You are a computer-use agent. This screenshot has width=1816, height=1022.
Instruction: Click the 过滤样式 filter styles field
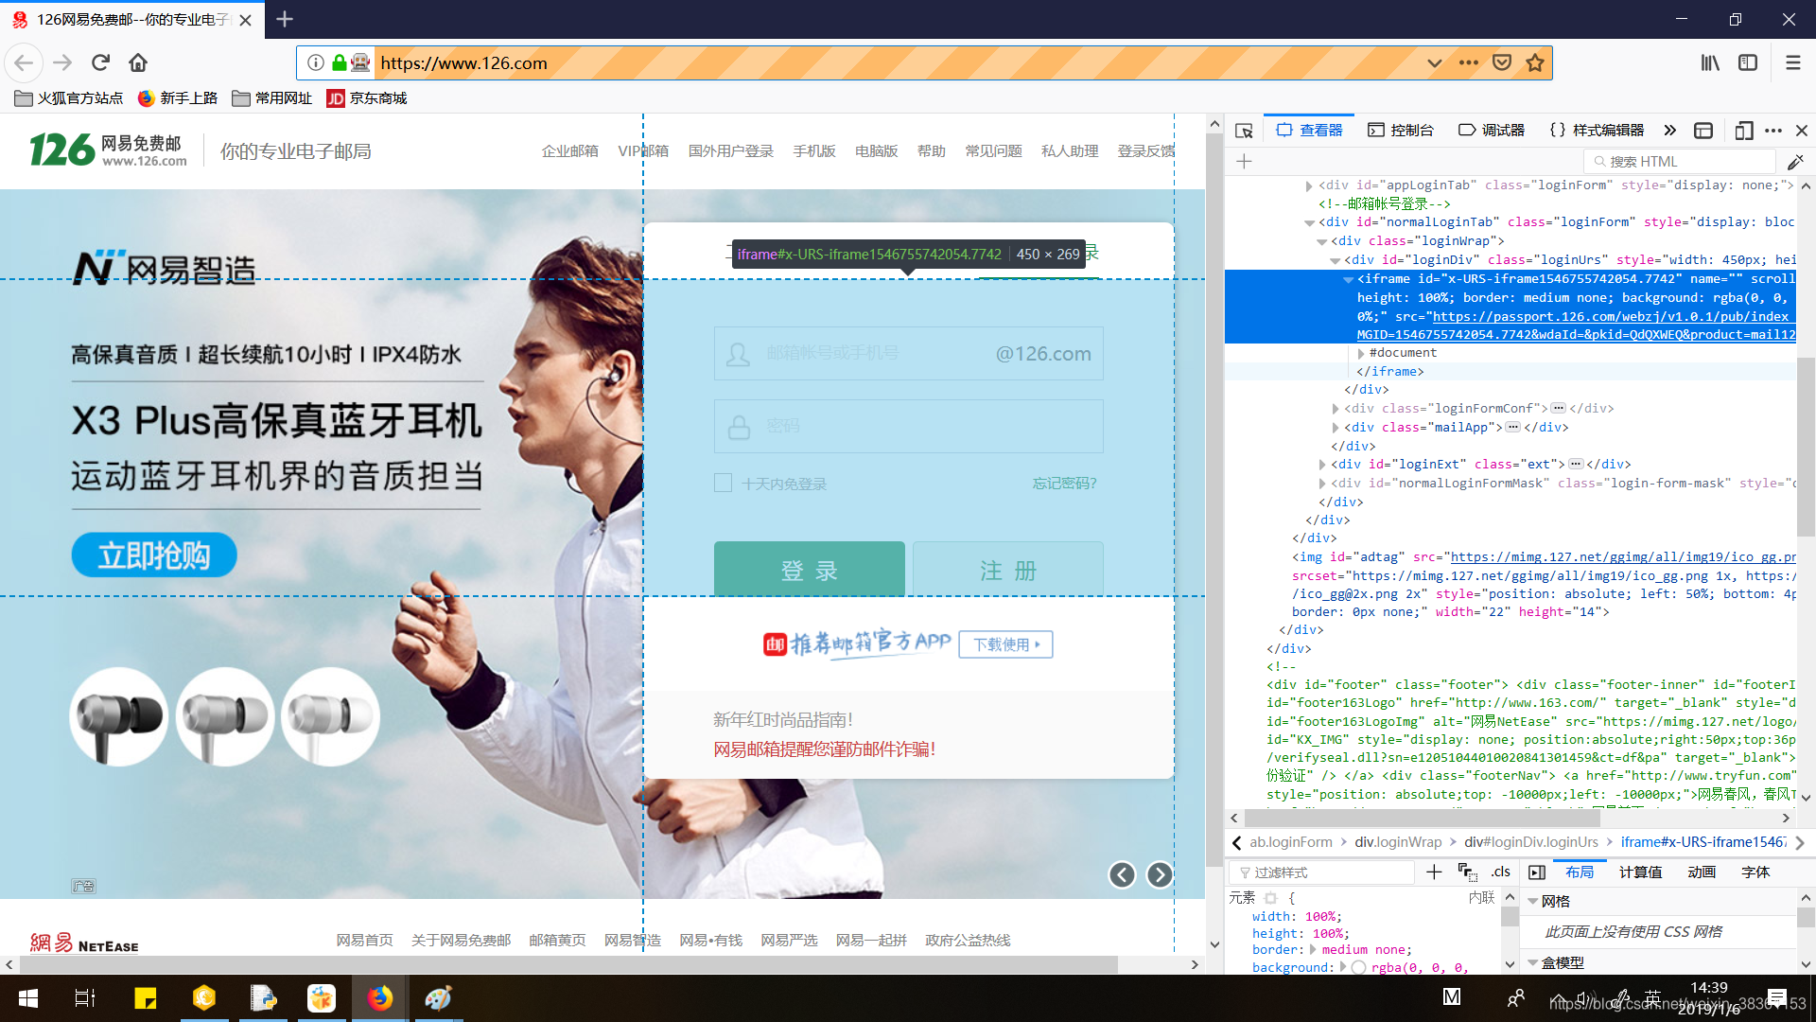(1322, 872)
